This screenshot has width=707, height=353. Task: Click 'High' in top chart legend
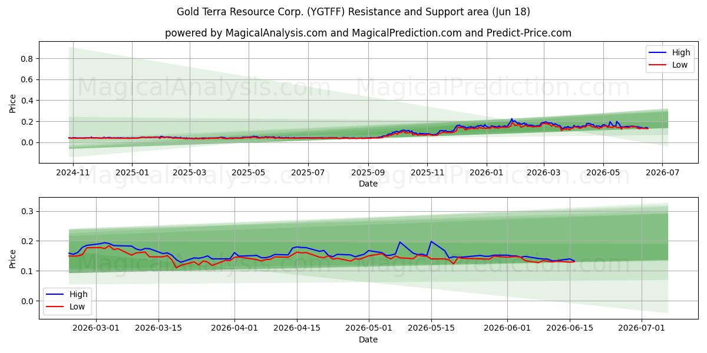pos(681,53)
